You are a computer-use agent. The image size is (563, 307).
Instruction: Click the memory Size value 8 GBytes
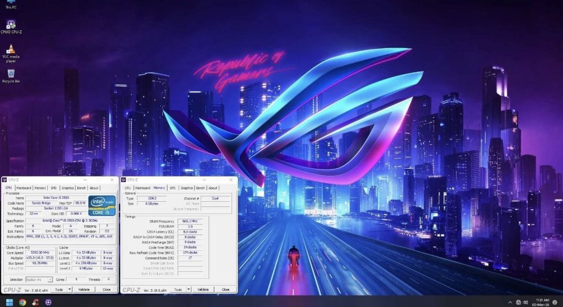coord(152,204)
